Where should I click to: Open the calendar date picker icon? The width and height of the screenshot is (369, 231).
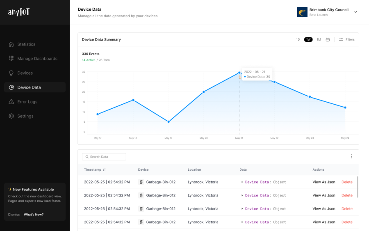[328, 39]
